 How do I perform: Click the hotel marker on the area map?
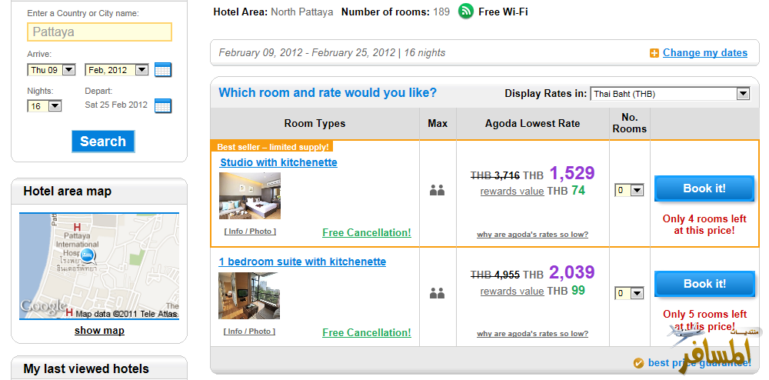tap(88, 255)
